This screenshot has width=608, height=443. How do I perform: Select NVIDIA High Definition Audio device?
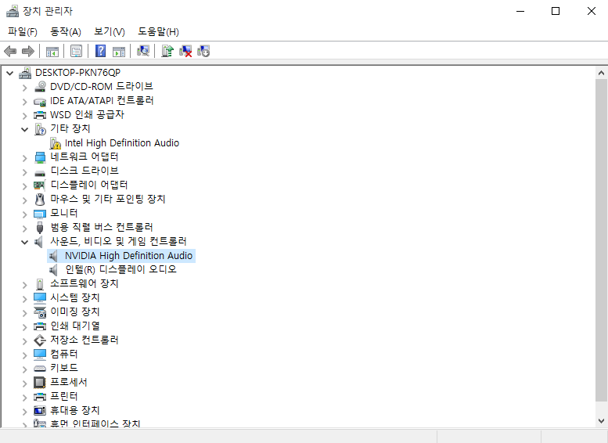coord(128,256)
